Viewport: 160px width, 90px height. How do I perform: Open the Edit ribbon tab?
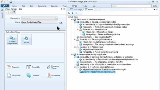coord(32,6)
